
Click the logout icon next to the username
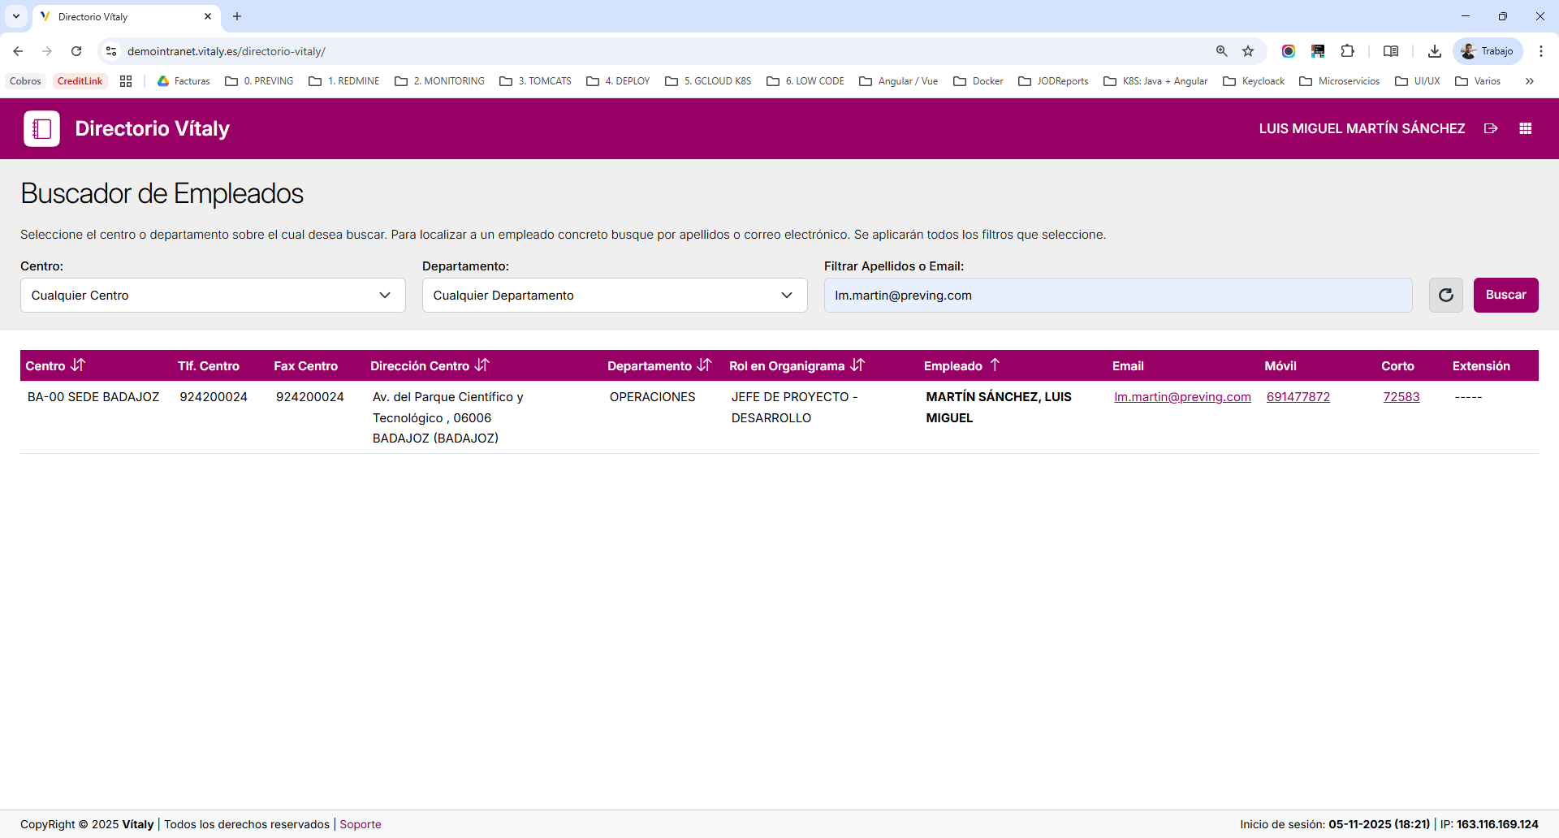pos(1491,128)
